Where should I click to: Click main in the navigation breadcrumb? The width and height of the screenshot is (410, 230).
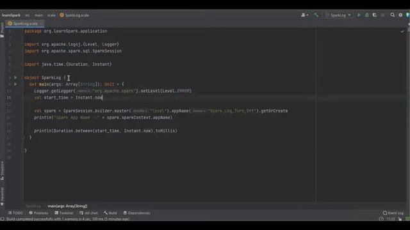pos(38,15)
